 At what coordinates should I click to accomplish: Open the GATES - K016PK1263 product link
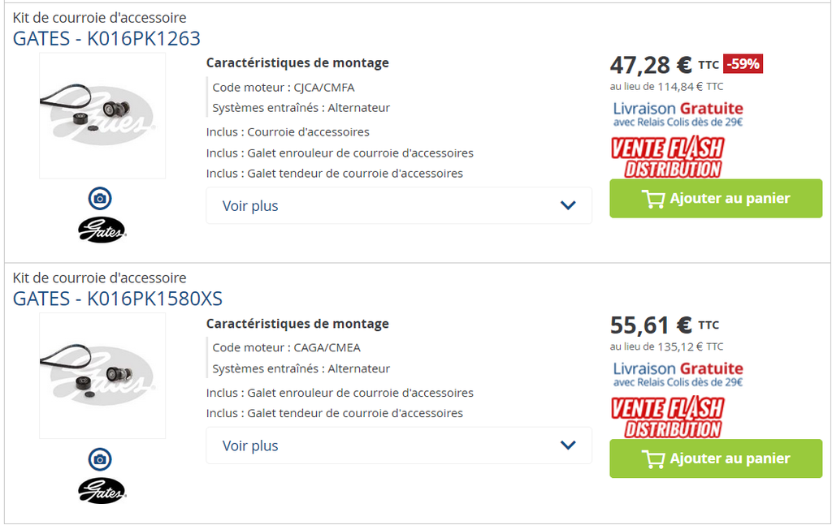point(106,39)
